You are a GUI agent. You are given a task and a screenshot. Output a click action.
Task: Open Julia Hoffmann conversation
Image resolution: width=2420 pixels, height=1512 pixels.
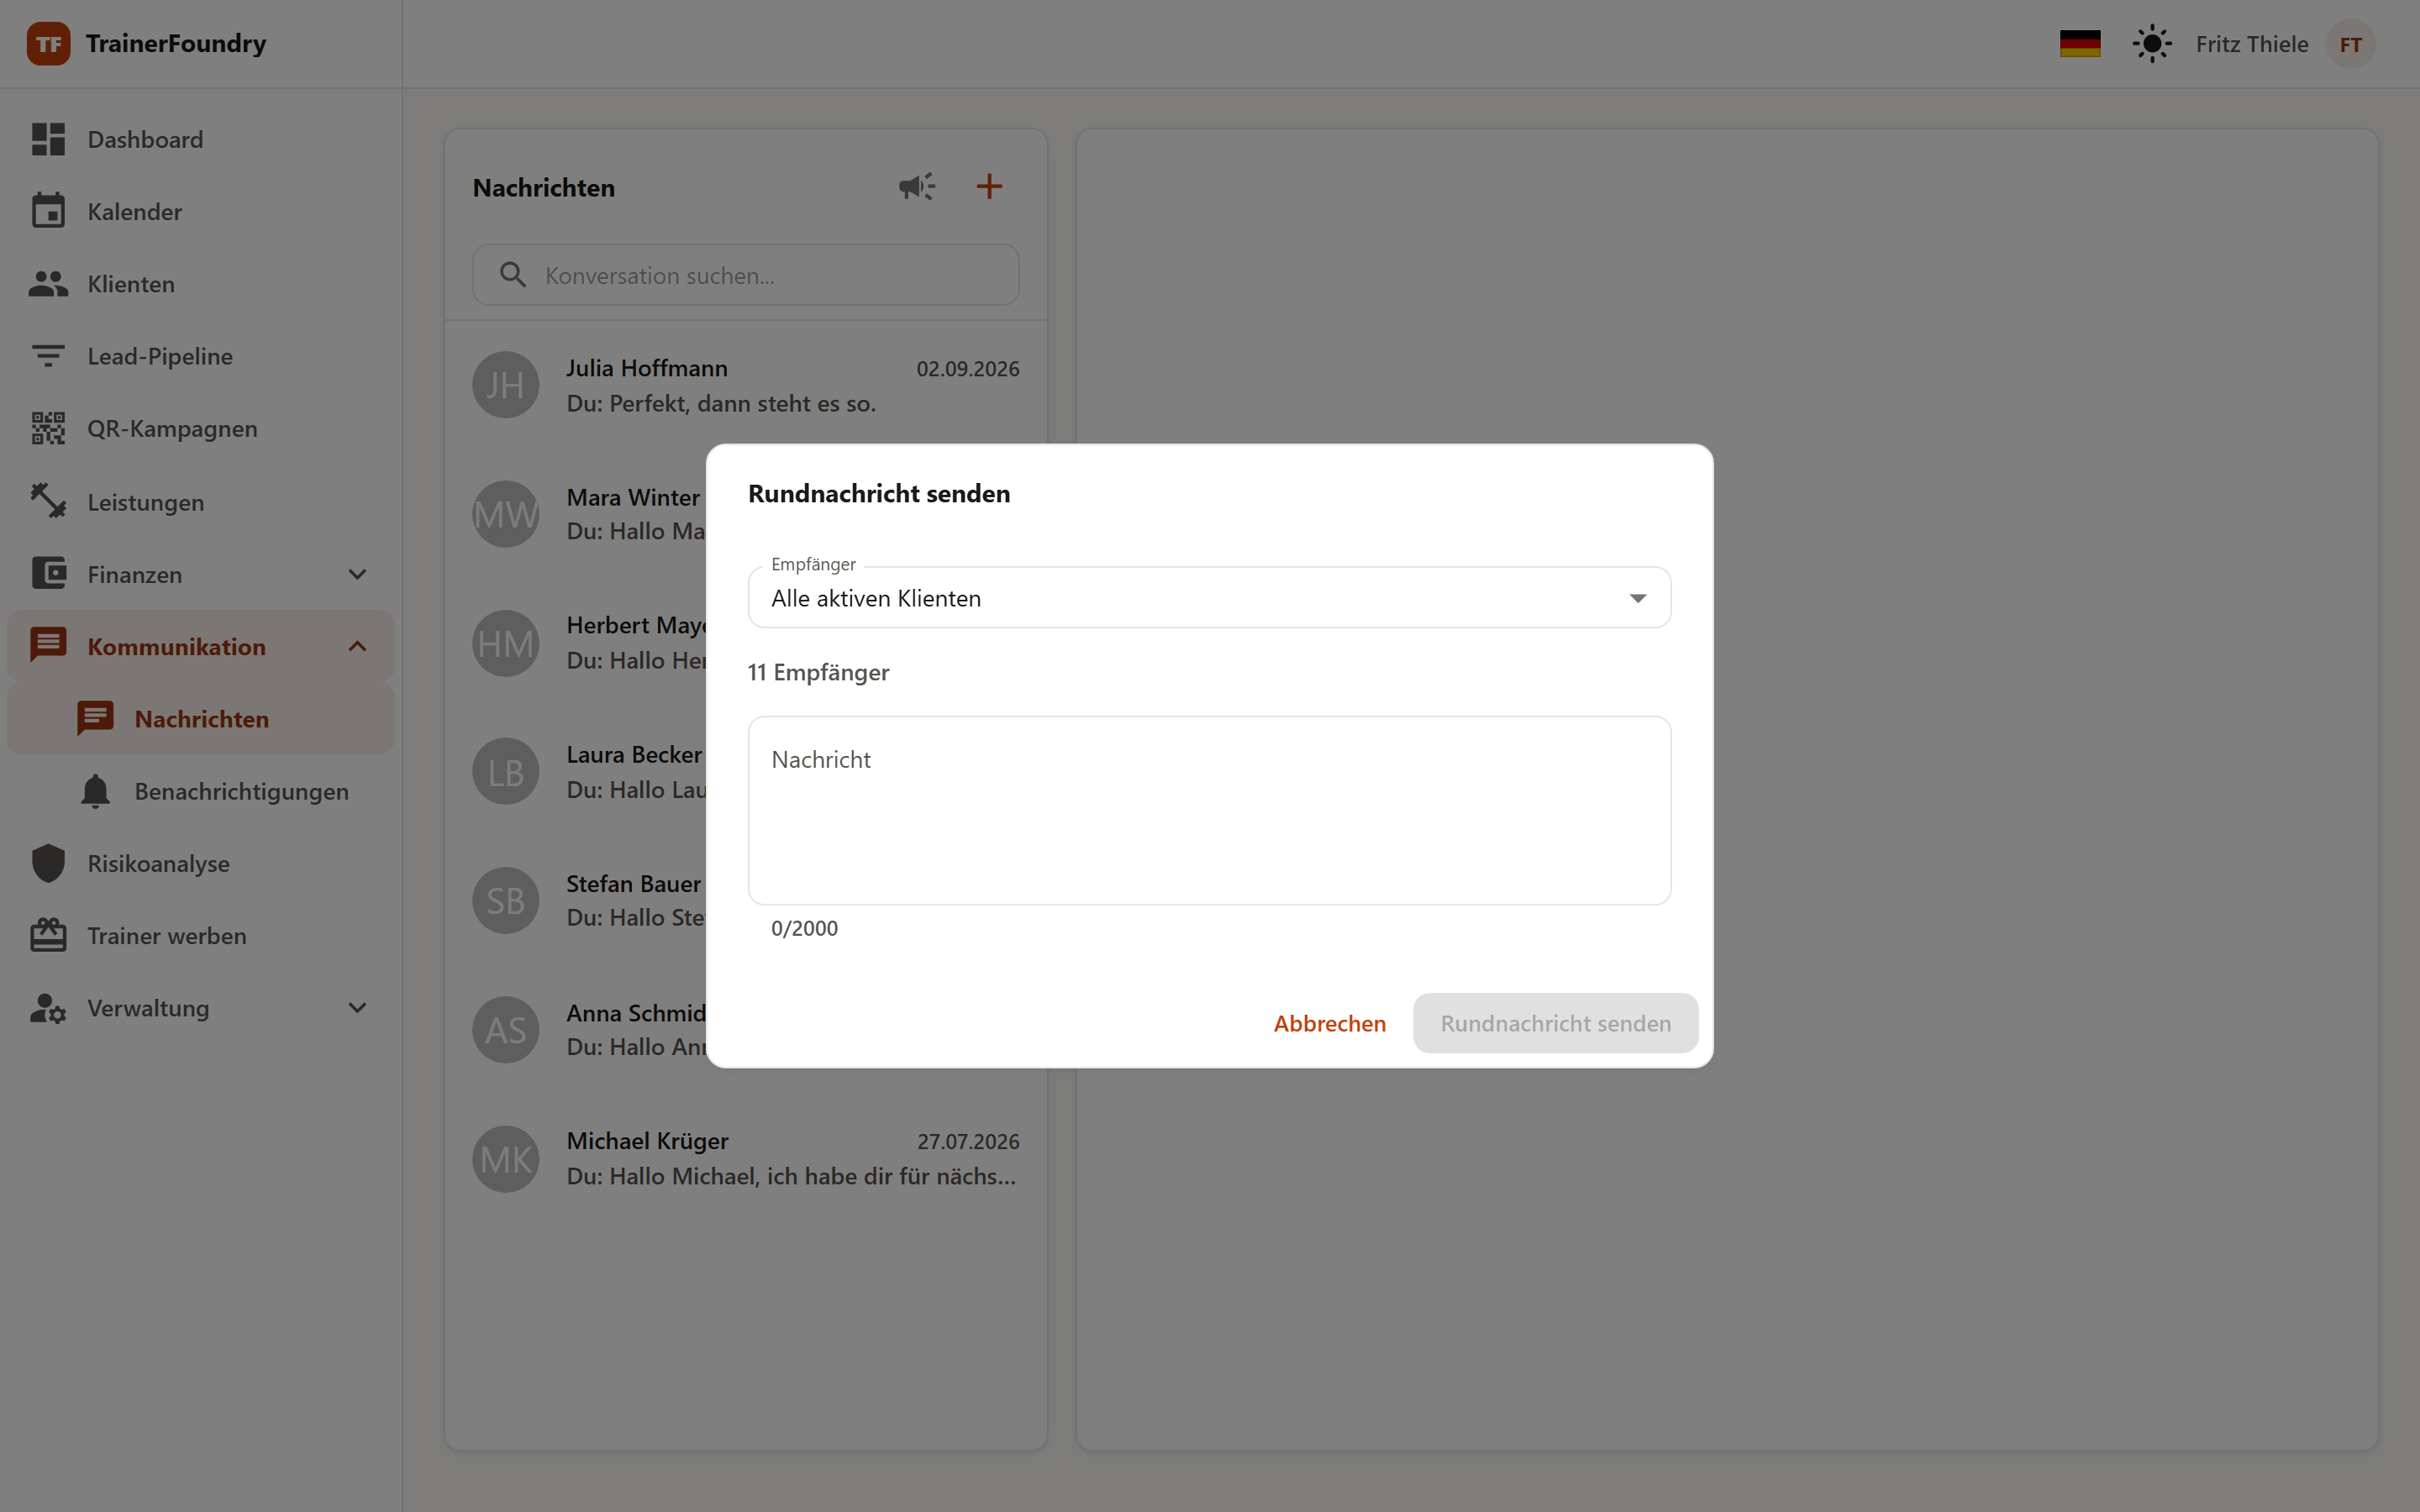tap(746, 385)
